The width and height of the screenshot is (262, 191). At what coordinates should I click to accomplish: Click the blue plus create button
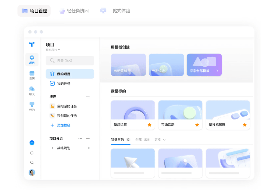32,143
